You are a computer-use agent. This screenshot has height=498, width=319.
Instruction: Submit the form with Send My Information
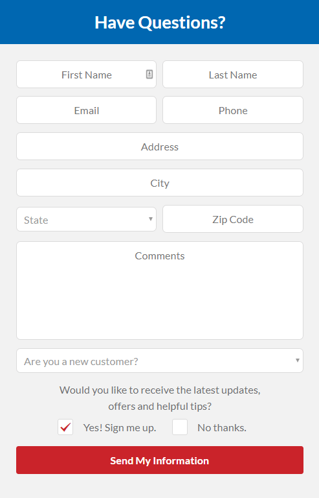[160, 460]
